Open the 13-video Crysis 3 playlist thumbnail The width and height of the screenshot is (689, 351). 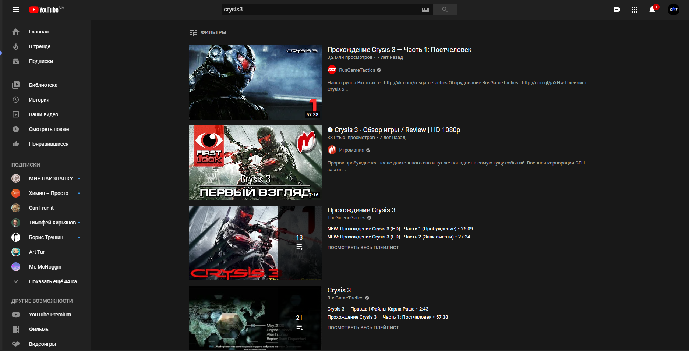coord(255,243)
